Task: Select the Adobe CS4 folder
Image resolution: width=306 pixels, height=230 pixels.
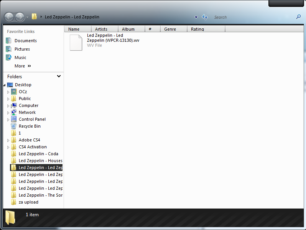Action: [x=29, y=140]
